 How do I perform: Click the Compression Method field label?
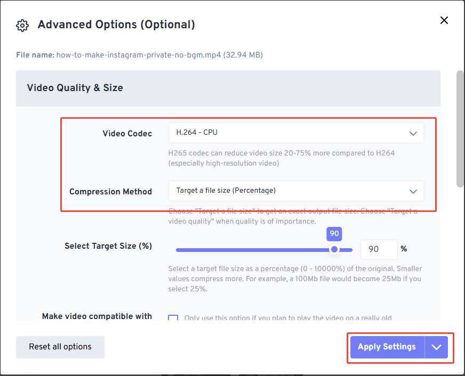[110, 191]
